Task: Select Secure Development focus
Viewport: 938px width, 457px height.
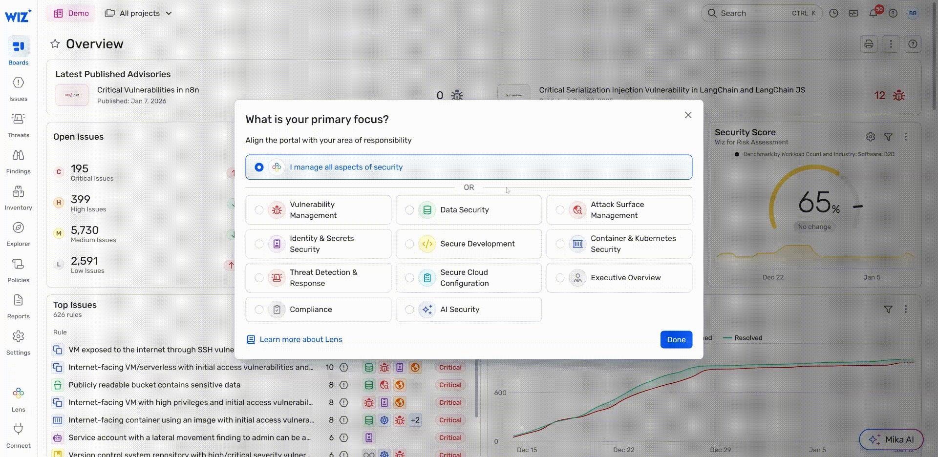Action: (469, 244)
